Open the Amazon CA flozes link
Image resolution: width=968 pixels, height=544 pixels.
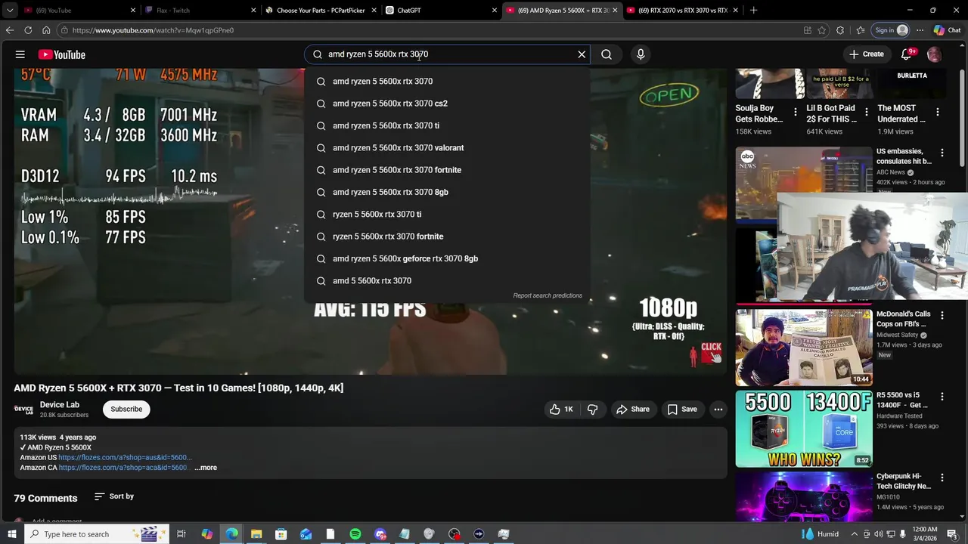[x=123, y=468]
